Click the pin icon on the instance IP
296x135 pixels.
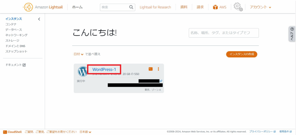point(161,81)
